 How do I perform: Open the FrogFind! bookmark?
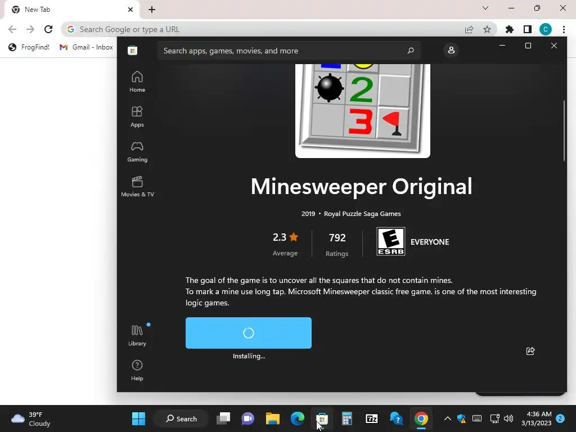(x=29, y=47)
